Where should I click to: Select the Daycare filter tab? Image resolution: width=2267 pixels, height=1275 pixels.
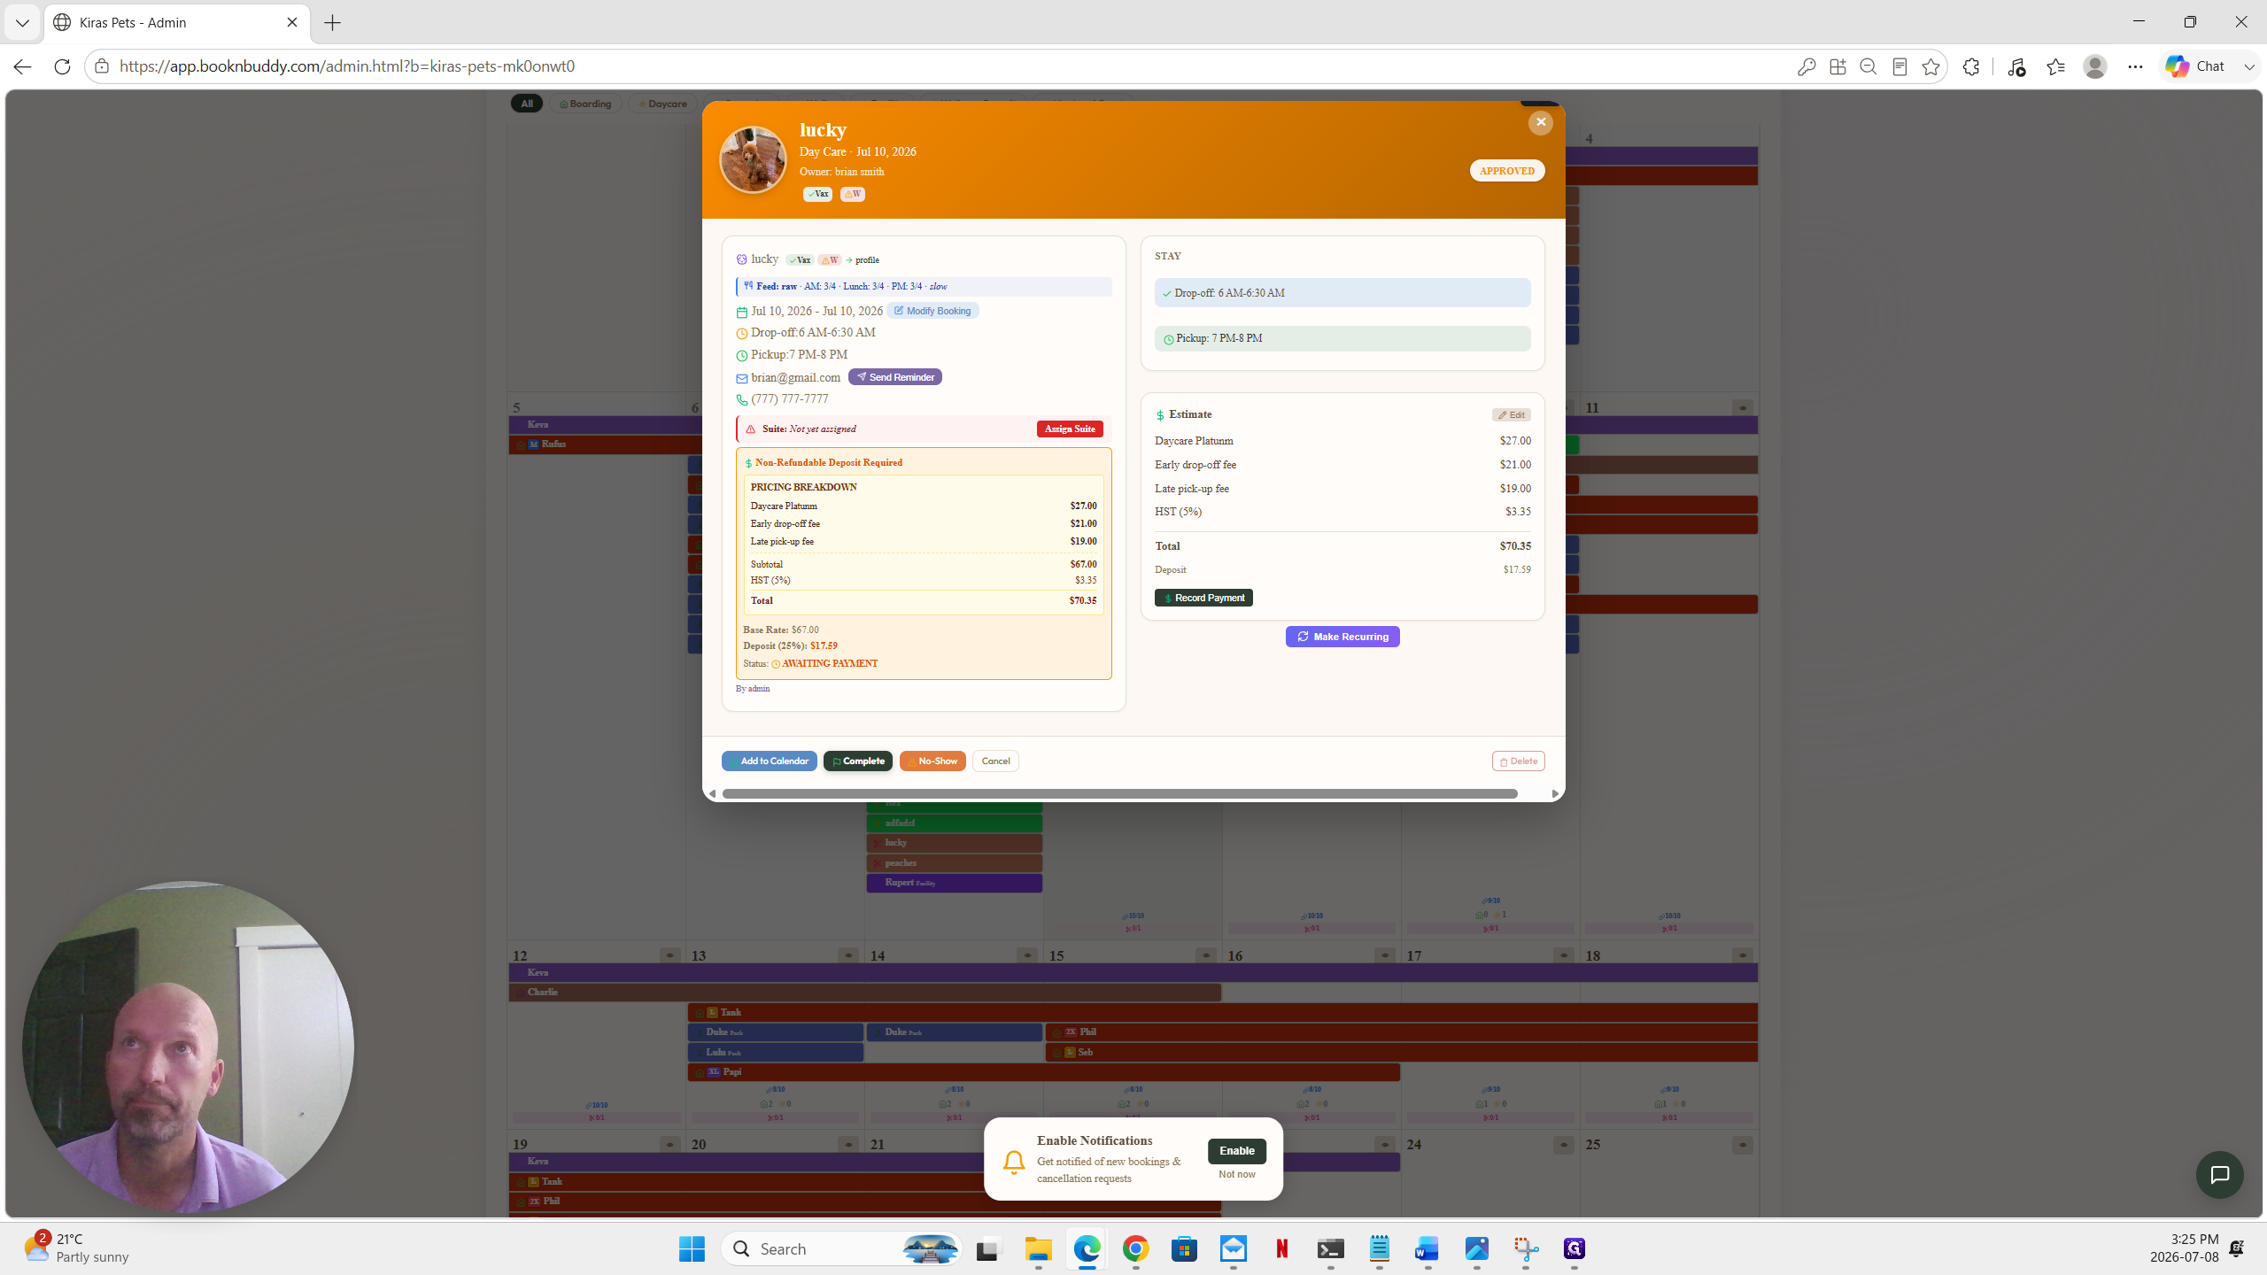pos(662,104)
